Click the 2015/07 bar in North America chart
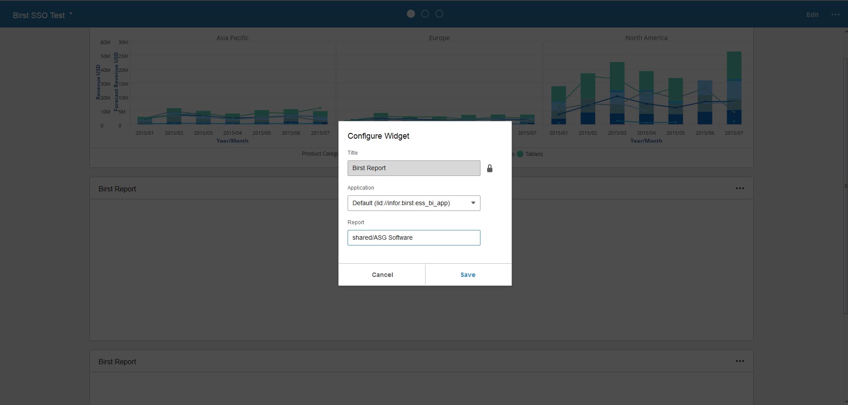This screenshot has width=848, height=405. 734,88
